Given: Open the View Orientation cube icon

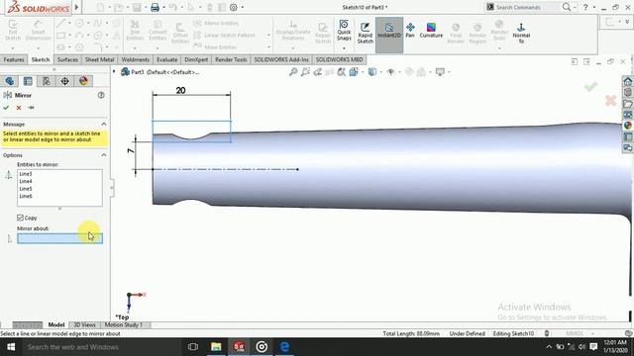Looking at the screenshot, I should (354, 72).
